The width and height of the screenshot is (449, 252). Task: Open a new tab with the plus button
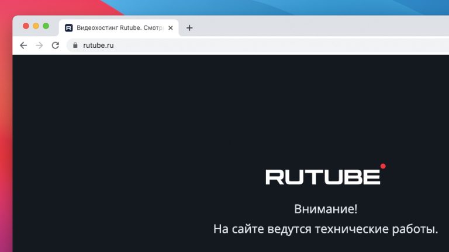pos(189,28)
